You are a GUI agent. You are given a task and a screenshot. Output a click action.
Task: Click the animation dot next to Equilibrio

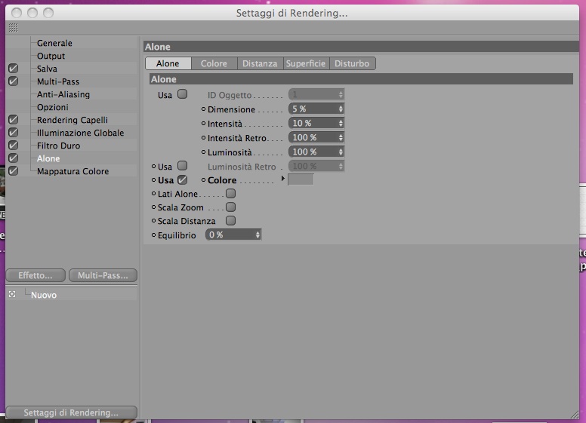click(x=153, y=235)
